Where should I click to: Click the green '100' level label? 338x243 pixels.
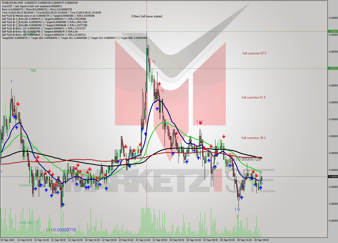click(x=33, y=71)
